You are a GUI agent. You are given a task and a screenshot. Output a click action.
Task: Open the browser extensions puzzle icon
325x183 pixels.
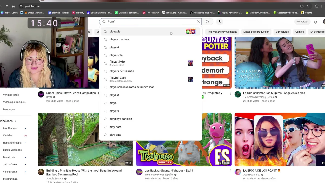[x=317, y=6]
